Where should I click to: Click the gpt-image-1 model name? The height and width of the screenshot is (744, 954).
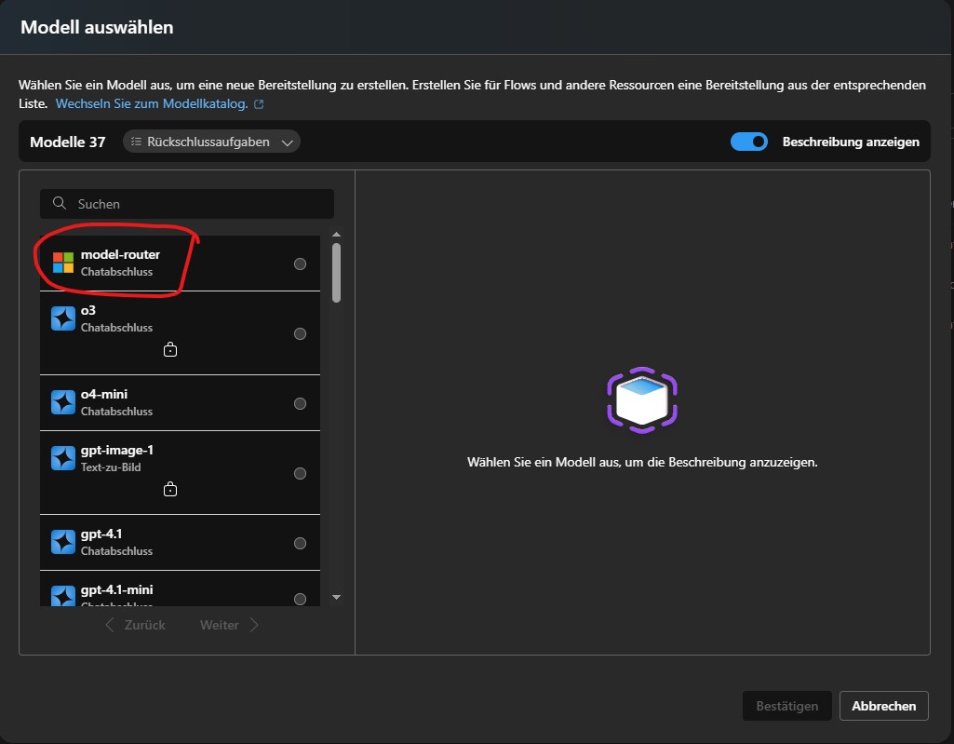[117, 451]
